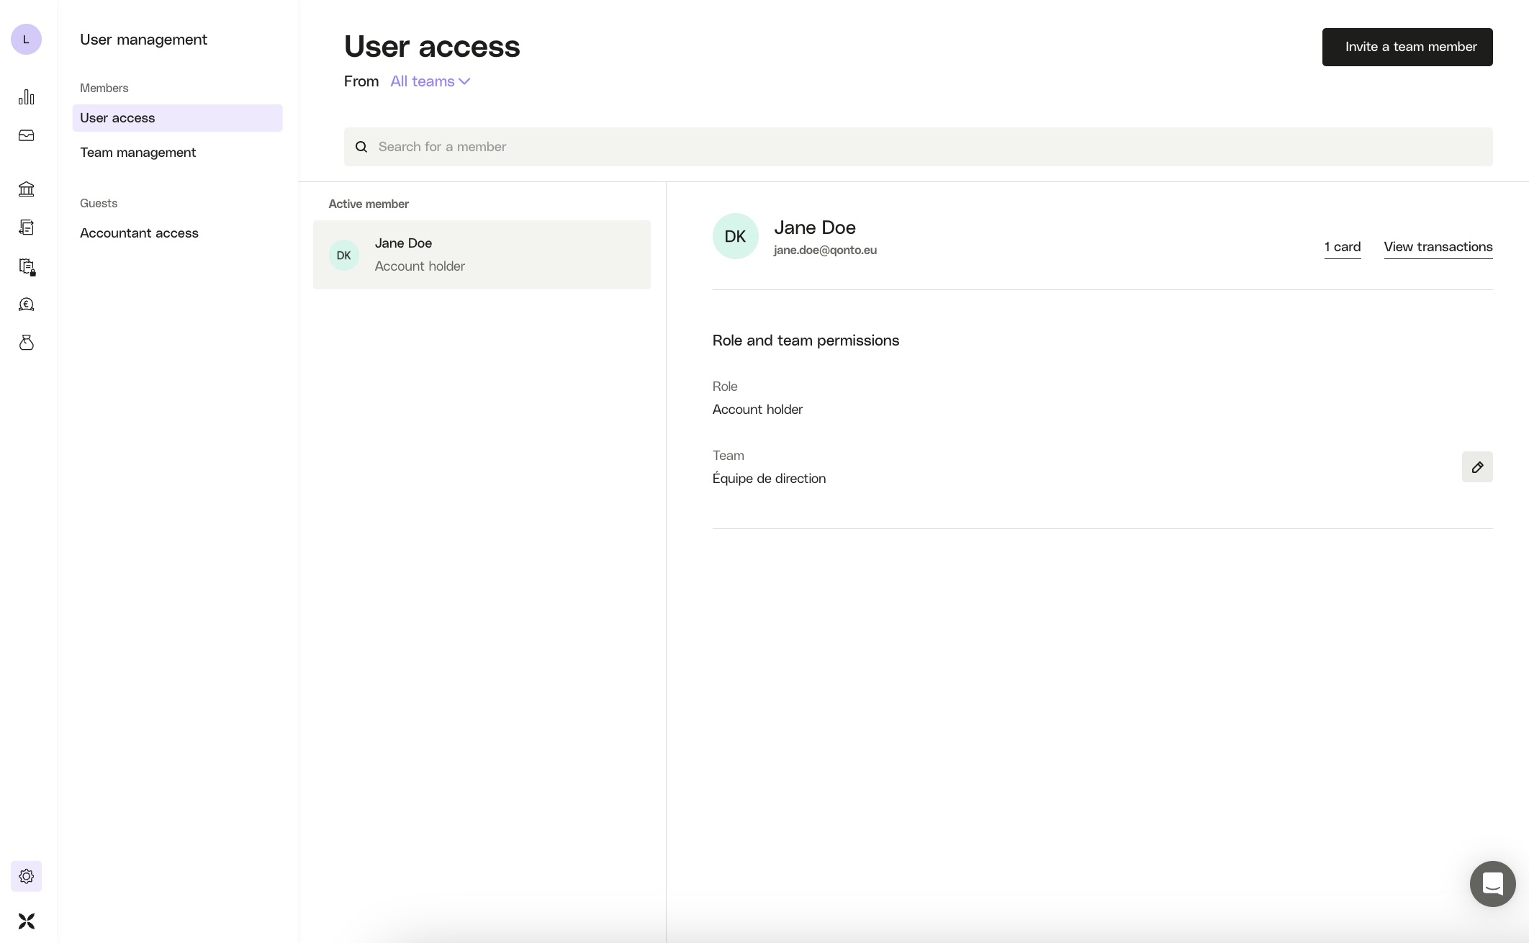Image resolution: width=1529 pixels, height=943 pixels.
Task: Click the Active member list label
Action: point(369,204)
